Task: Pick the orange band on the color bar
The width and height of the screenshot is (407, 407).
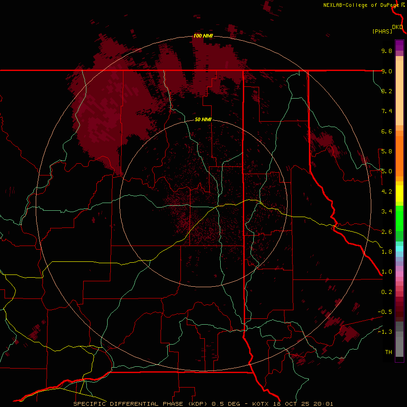Action: (x=399, y=156)
